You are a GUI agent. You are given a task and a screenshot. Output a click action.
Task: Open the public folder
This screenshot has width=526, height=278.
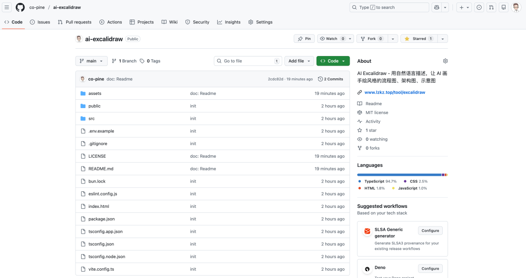pyautogui.click(x=94, y=106)
